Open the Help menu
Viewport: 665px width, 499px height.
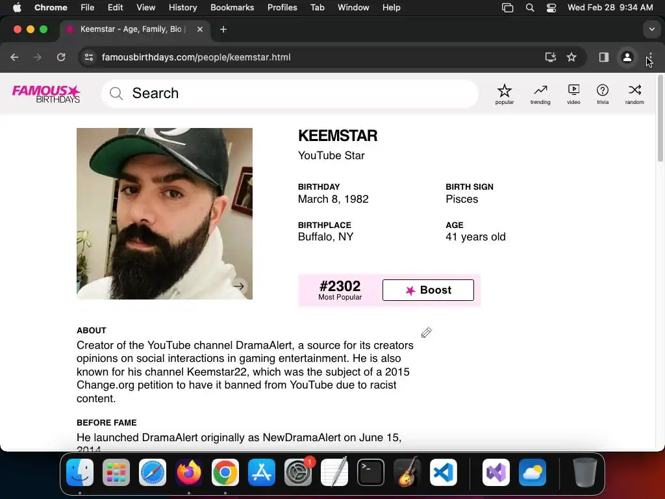(391, 8)
